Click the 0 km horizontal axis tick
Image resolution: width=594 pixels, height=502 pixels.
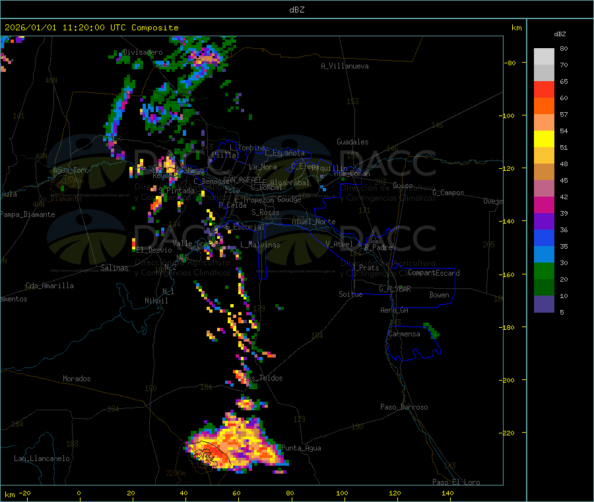click(79, 493)
